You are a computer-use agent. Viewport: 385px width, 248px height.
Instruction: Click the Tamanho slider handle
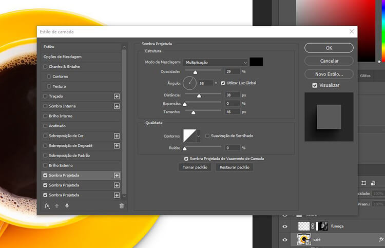click(x=194, y=112)
